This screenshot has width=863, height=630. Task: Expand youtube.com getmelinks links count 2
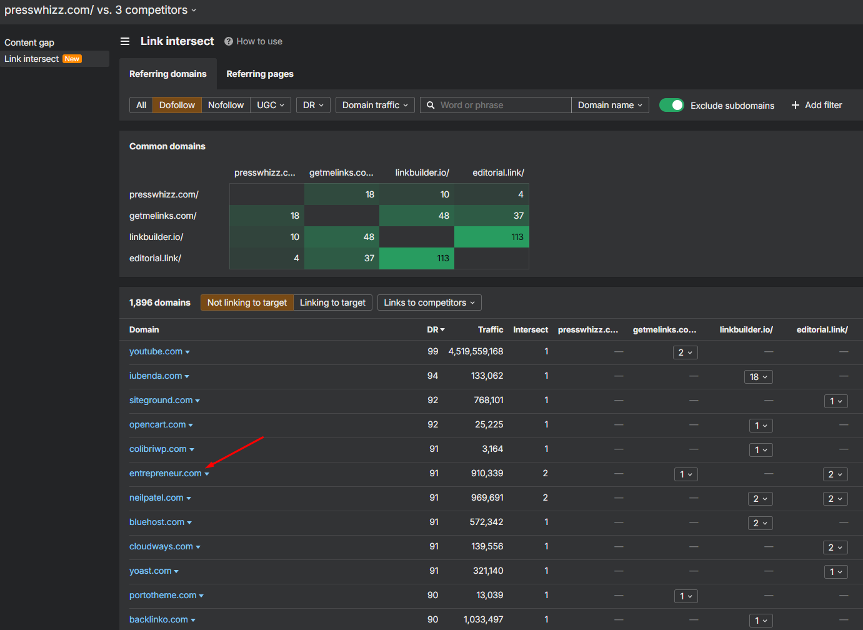pyautogui.click(x=686, y=352)
